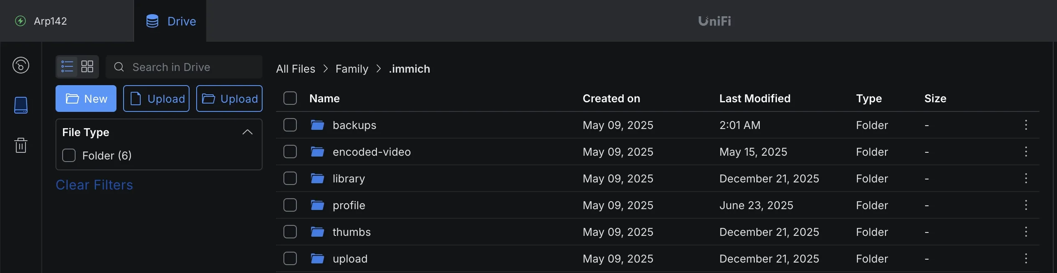Click the UniFi logo at the top
This screenshot has width=1057, height=273.
click(714, 21)
